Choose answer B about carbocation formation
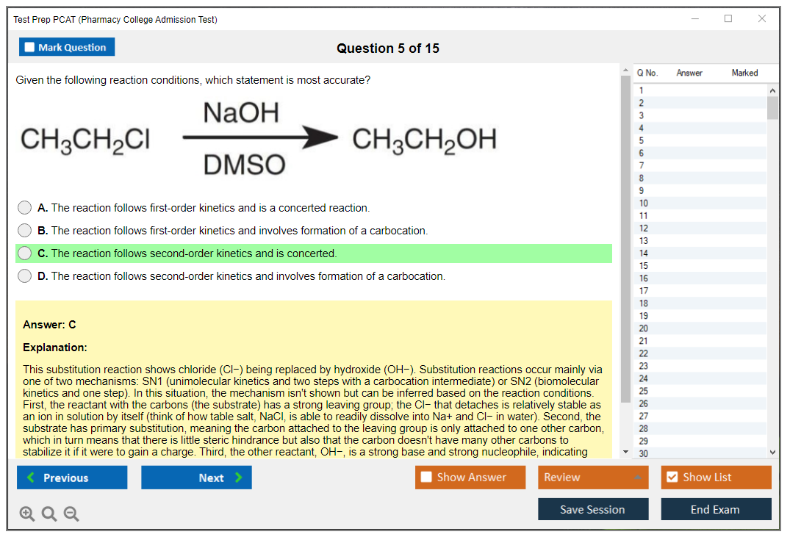790x540 pixels. pos(25,231)
